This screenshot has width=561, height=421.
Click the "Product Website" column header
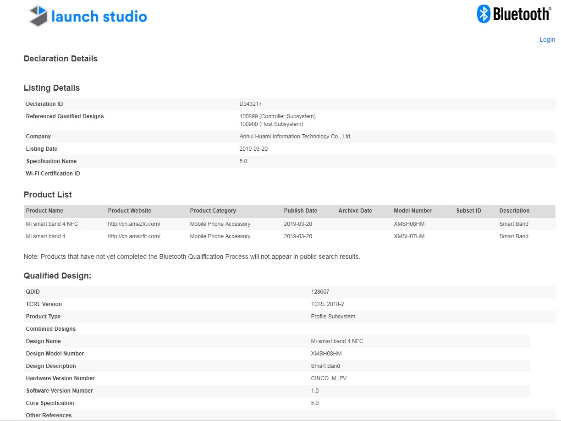coord(130,211)
